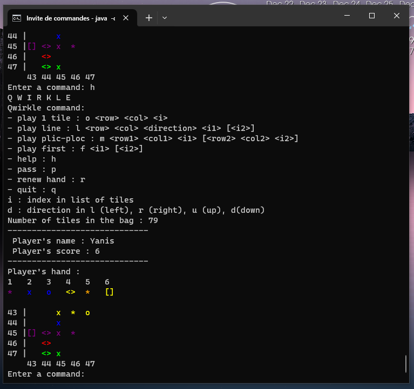Click the blue x on bottom board row 44
Screen dimensions: 414x389
pyautogui.click(x=58, y=323)
